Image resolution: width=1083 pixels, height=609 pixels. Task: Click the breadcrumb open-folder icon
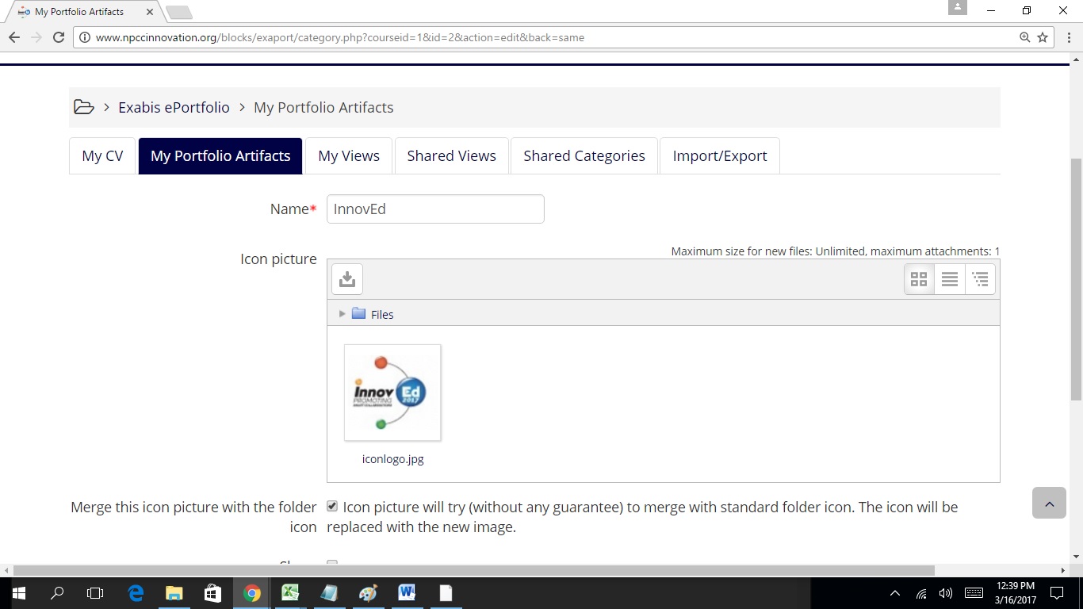84,107
